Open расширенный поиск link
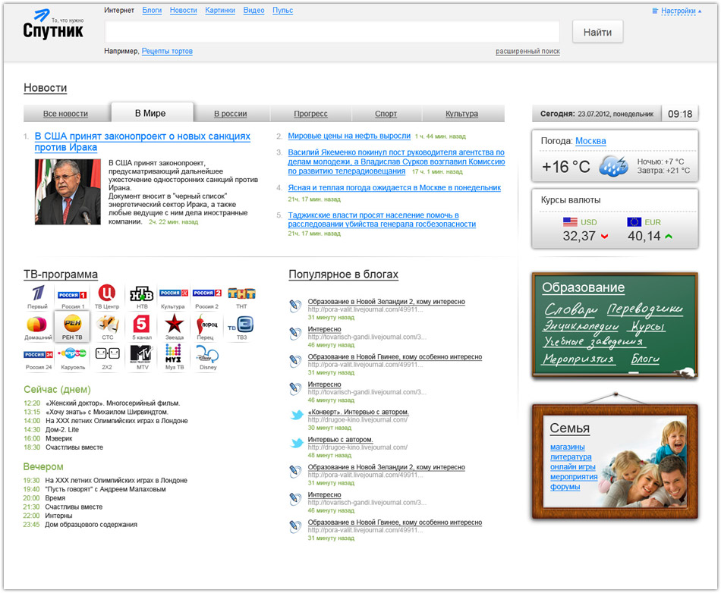The height and width of the screenshot is (593, 721). click(x=527, y=51)
